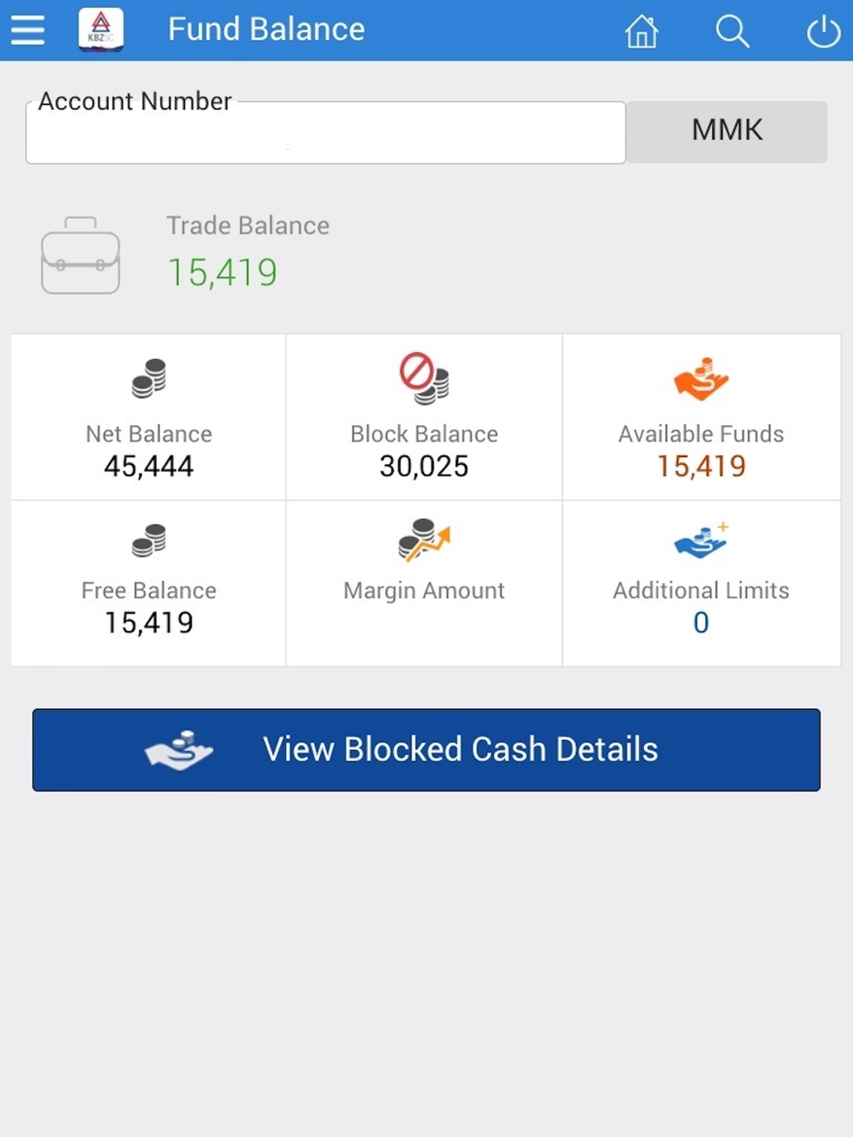Open the MMK currency selector
The width and height of the screenshot is (853, 1137).
[727, 131]
